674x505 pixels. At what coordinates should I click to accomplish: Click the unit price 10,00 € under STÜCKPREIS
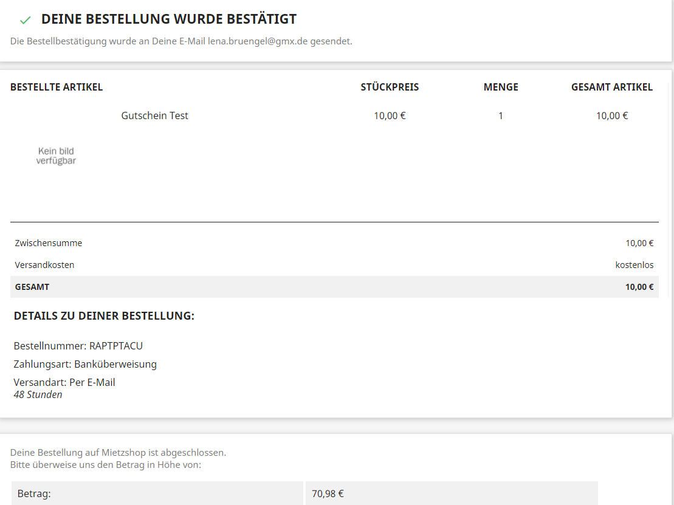click(x=390, y=115)
